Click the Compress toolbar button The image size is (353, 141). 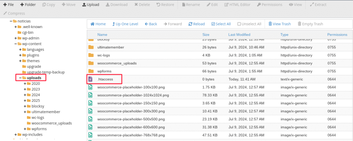pos(14,13)
